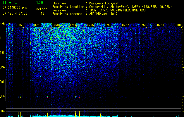
Task: Click the 0.8 kHz axis label
Action: click(x=2, y=82)
